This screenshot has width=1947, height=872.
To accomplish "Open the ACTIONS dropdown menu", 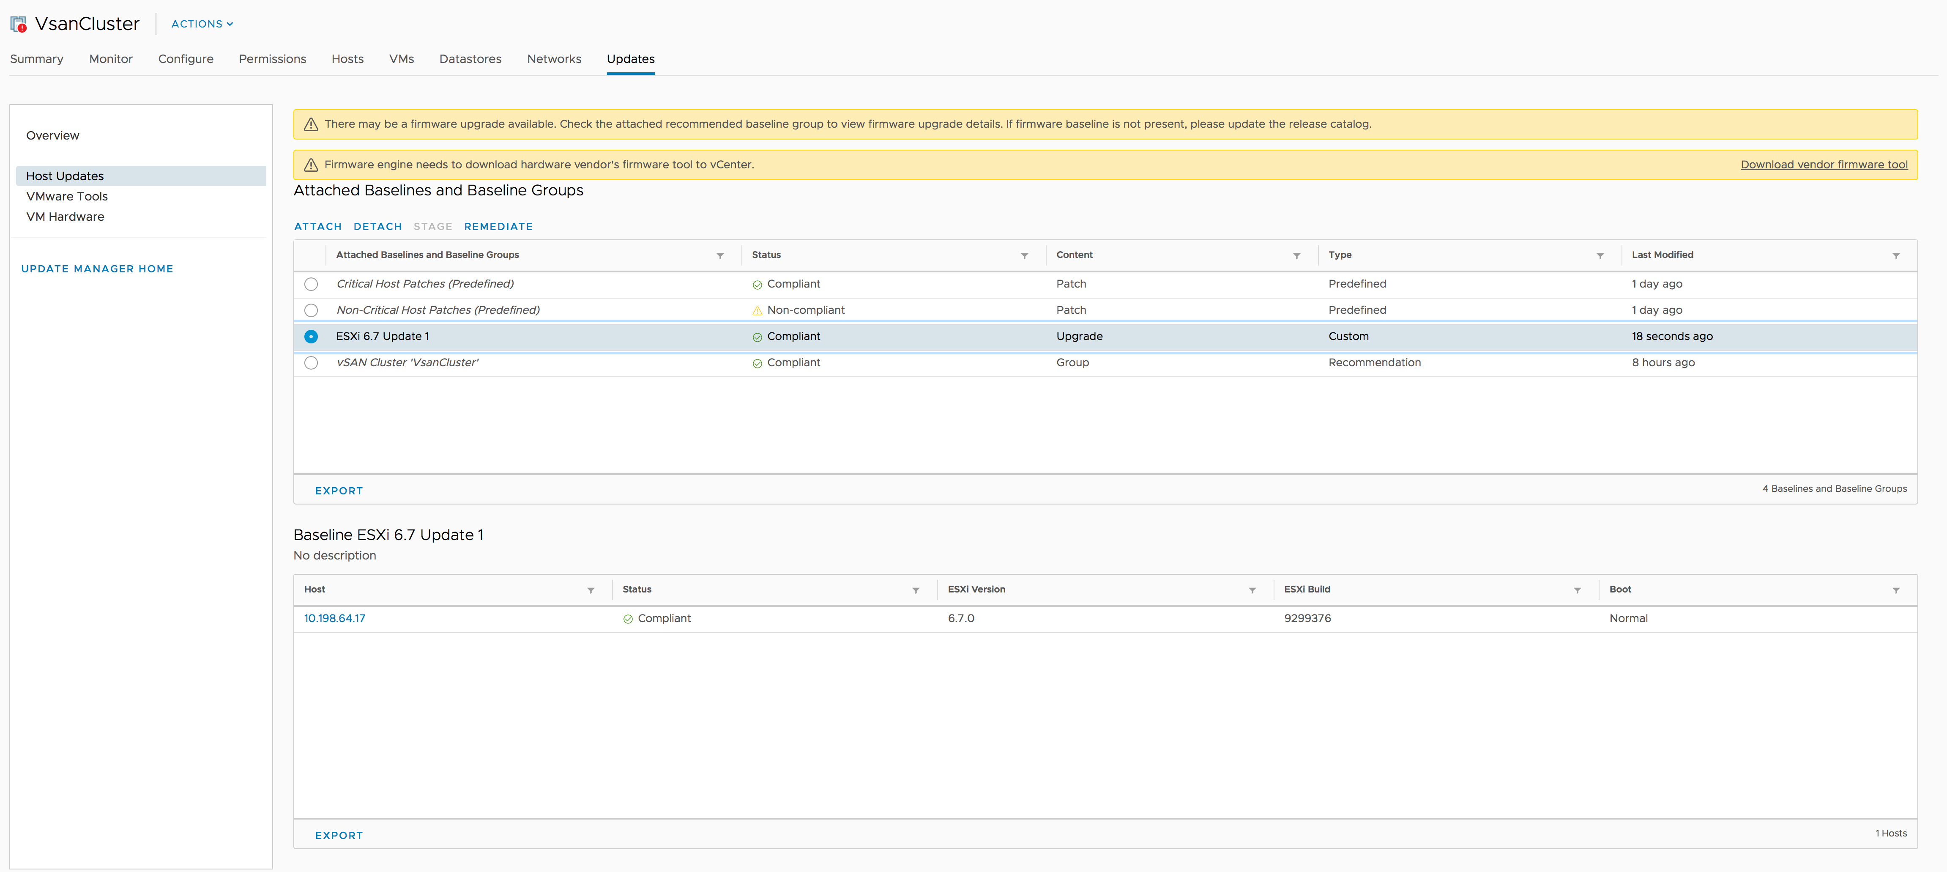I will pyautogui.click(x=202, y=24).
